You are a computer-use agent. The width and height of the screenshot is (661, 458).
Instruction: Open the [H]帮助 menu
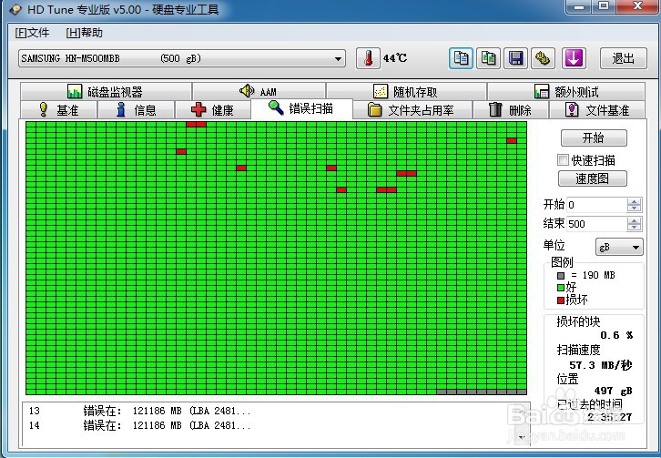(85, 33)
